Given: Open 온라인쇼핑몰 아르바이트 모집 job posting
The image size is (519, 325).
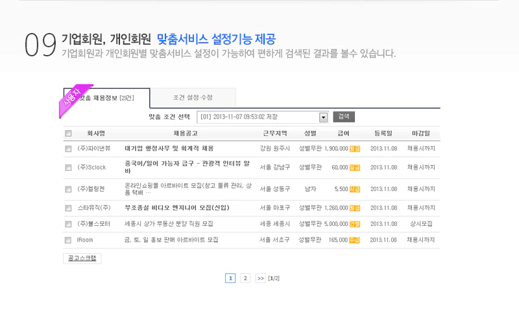Looking at the screenshot, I should click(188, 189).
